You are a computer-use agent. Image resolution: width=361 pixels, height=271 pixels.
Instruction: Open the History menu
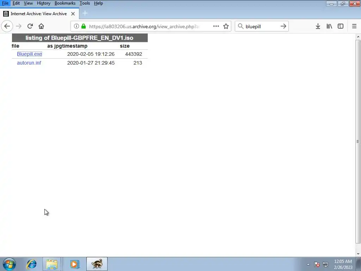(43, 3)
